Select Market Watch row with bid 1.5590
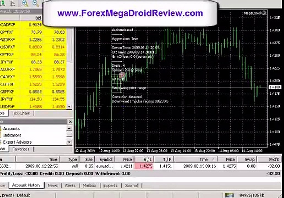The width and height of the screenshot is (284, 198). (x=33, y=77)
